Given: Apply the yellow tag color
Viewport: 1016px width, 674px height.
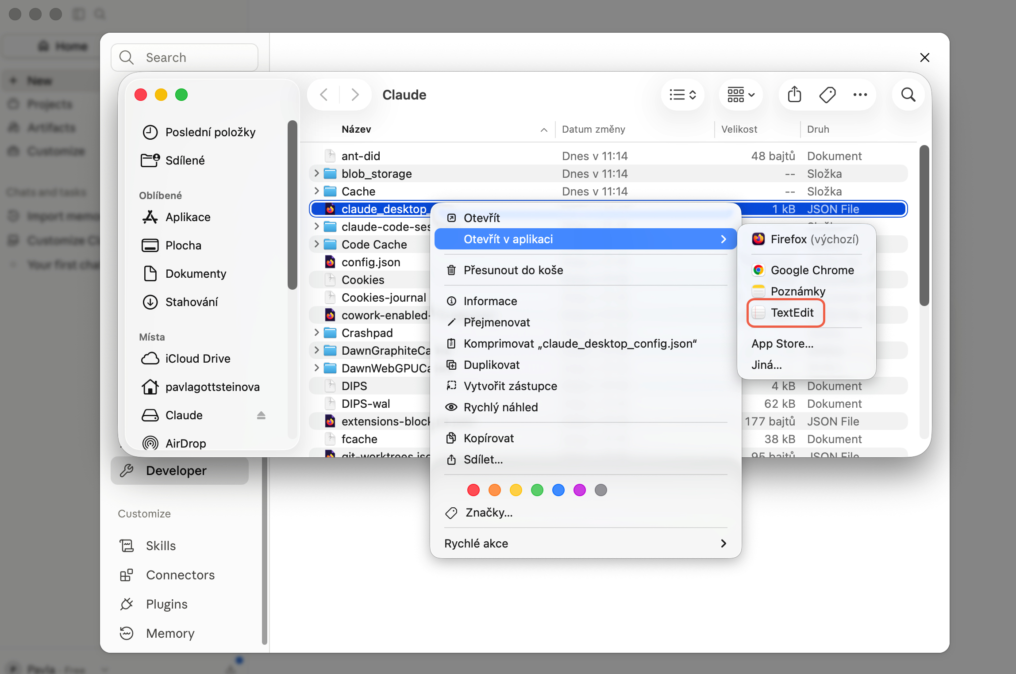Looking at the screenshot, I should tap(516, 490).
